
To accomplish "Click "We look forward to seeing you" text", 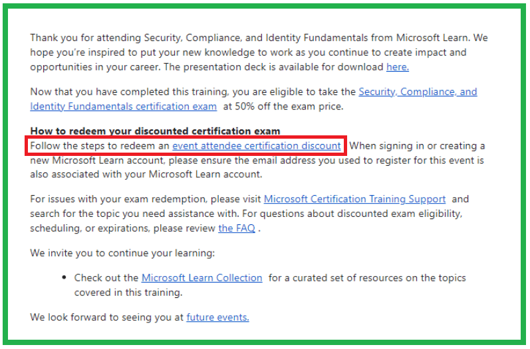I will click(x=102, y=317).
